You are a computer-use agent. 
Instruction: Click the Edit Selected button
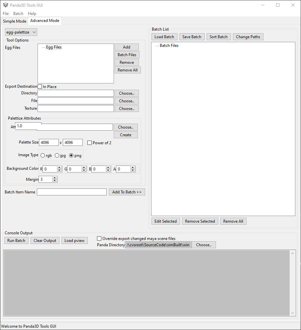[165, 221]
